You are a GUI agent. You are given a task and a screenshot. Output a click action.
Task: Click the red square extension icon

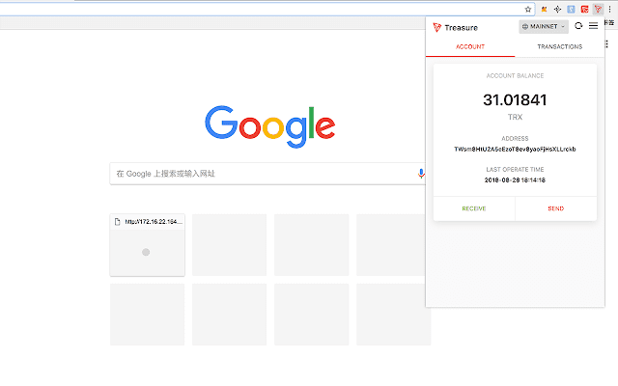click(x=584, y=9)
